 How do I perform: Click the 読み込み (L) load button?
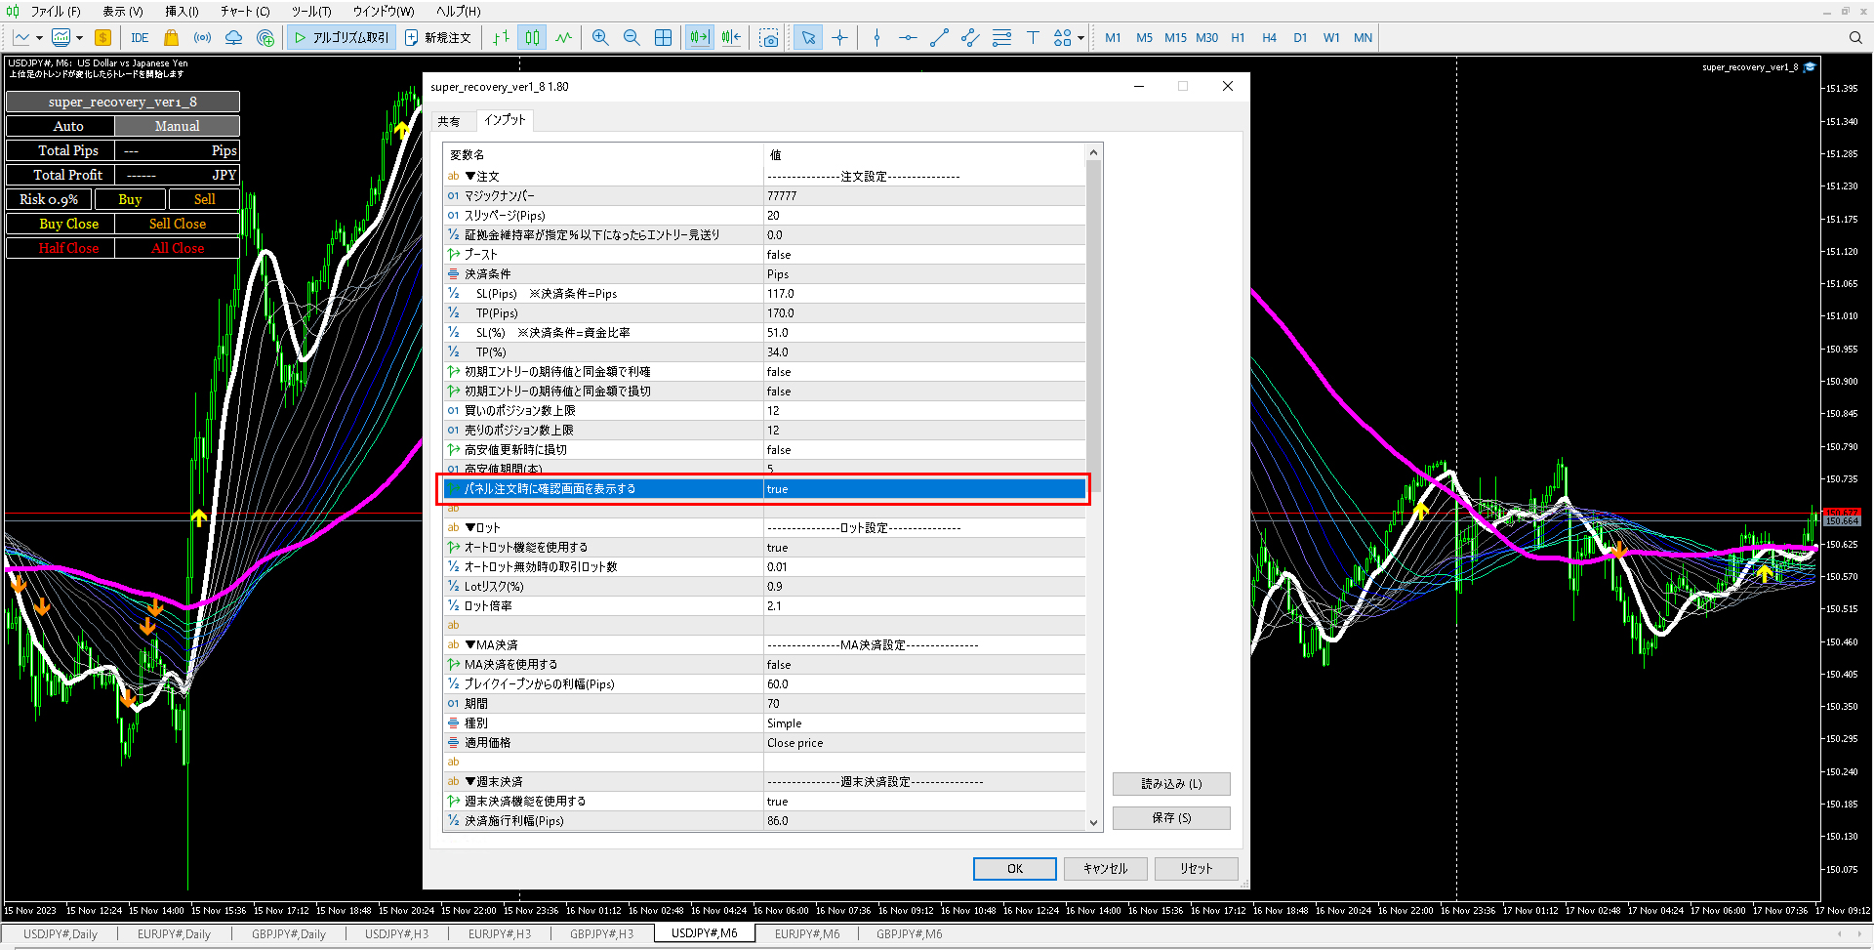pyautogui.click(x=1171, y=784)
